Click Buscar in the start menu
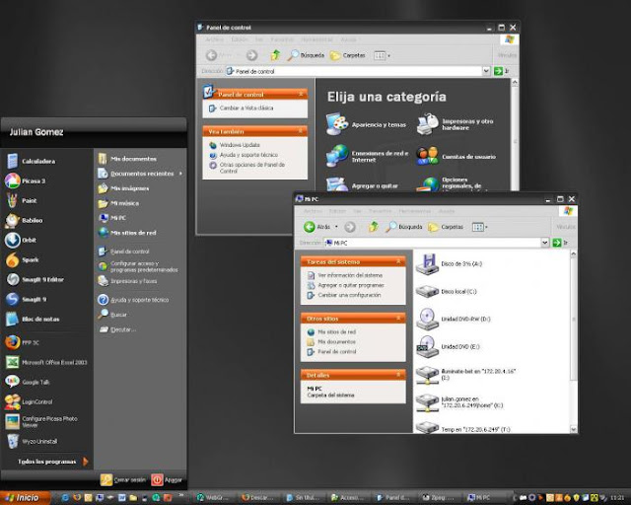The height and width of the screenshot is (505, 631). click(x=112, y=315)
